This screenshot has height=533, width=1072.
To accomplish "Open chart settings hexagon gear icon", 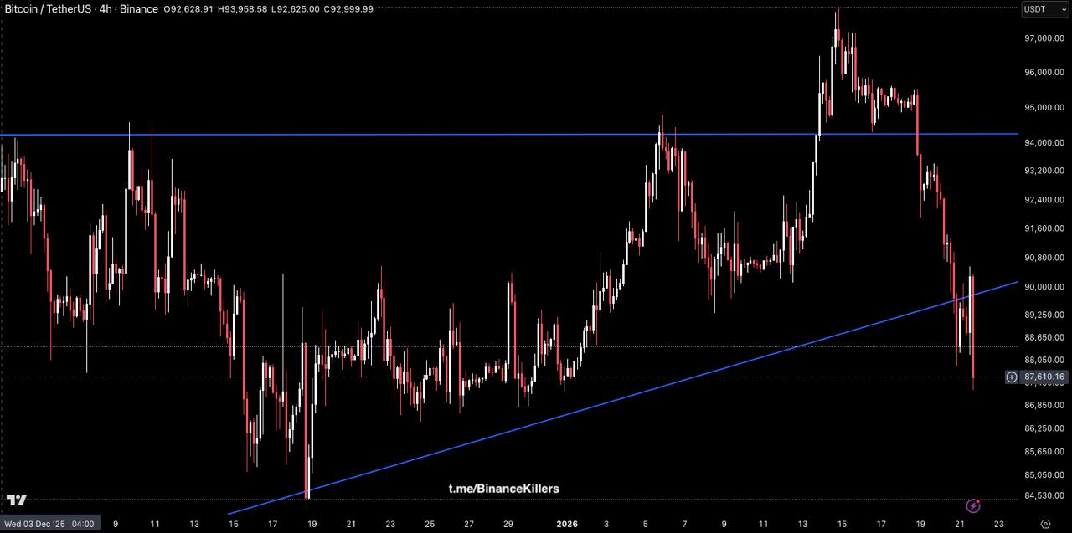I will (x=1045, y=524).
